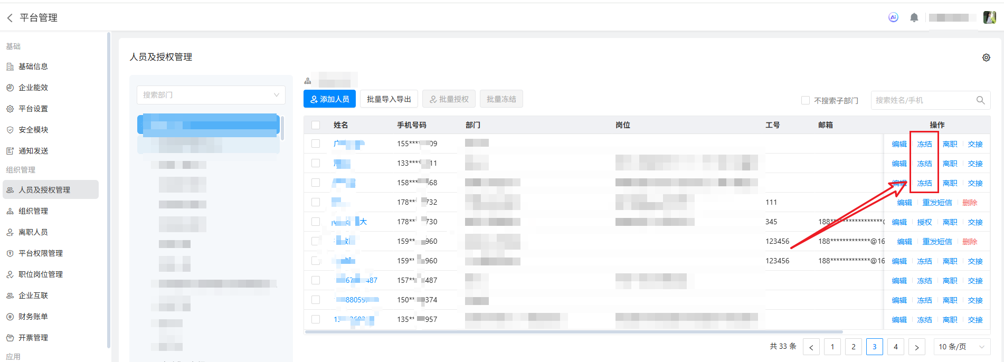Click the back arrow beside 平台管理

click(x=10, y=18)
